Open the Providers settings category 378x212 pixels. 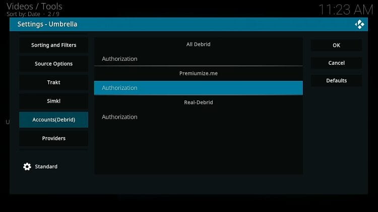point(53,138)
